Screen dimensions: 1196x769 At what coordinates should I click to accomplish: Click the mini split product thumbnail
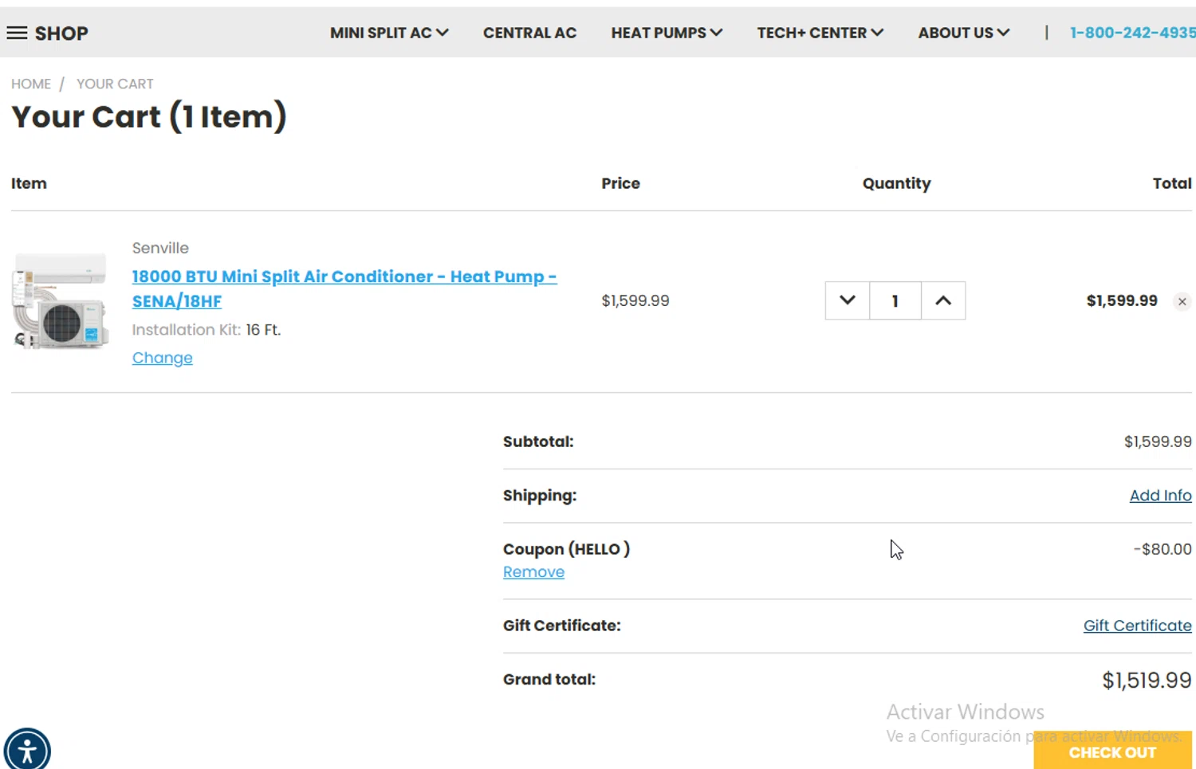click(x=61, y=301)
